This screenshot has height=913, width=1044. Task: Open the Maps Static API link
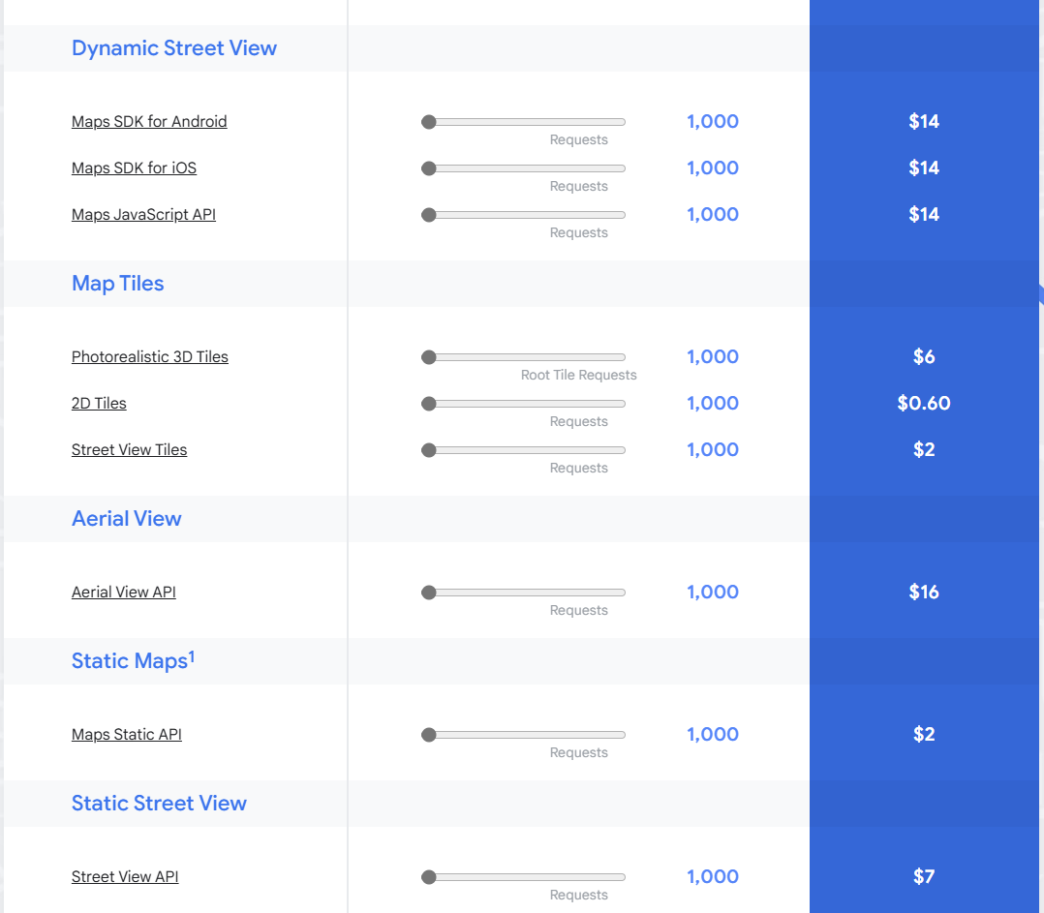coord(126,734)
